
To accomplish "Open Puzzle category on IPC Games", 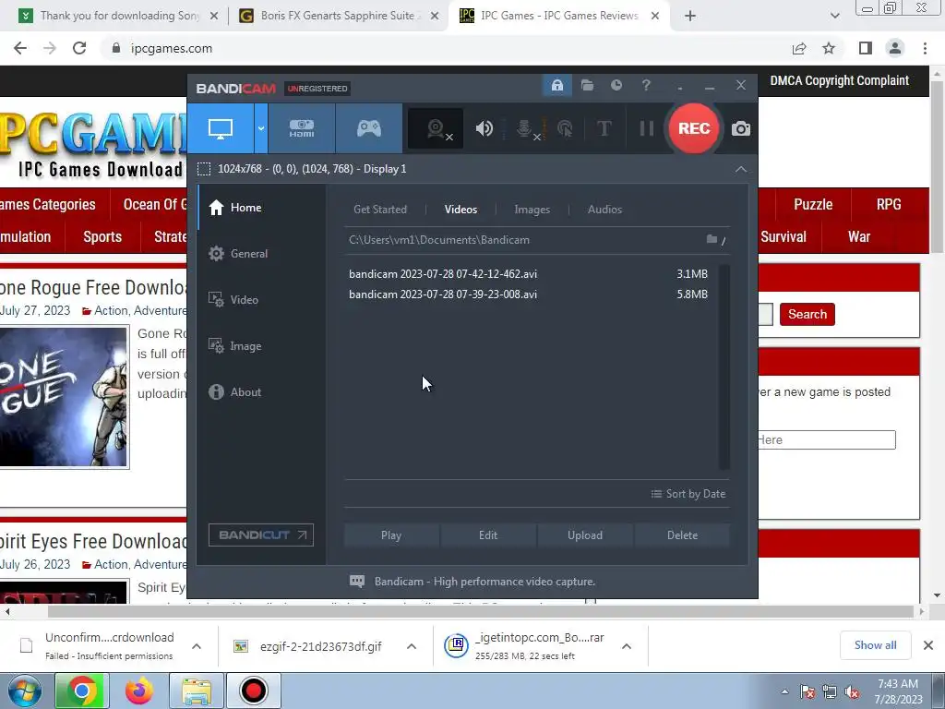I will tap(812, 204).
